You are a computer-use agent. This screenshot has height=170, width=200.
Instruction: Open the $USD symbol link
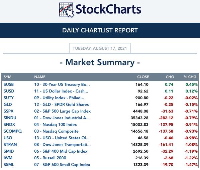pos(9,91)
